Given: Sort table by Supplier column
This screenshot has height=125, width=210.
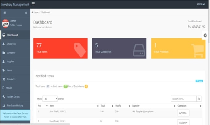Looking at the screenshot, I should pos(153,106).
